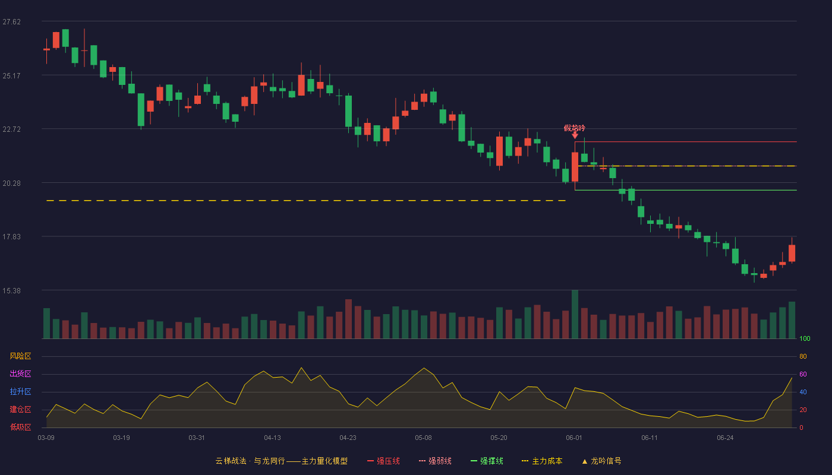Toggle the 强撑线 legend label
The image size is (832, 475).
(491, 461)
